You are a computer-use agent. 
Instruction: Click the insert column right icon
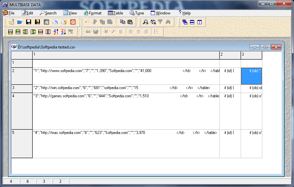tap(33, 32)
